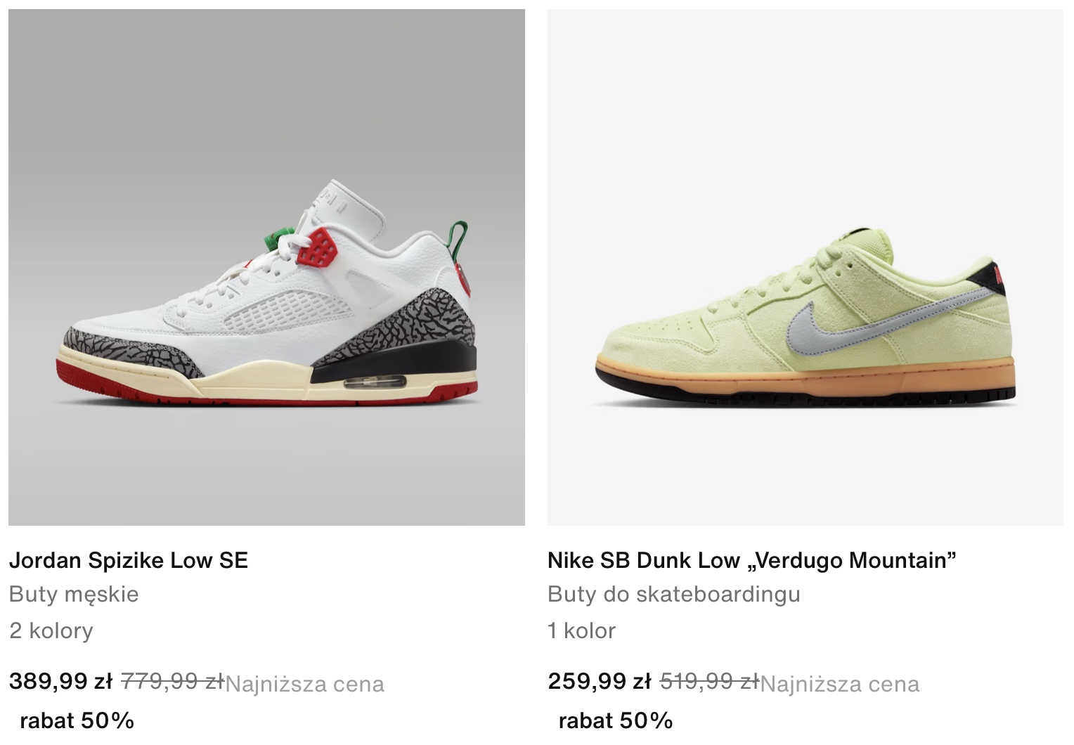The height and width of the screenshot is (745, 1074).
Task: Click the rabat 50% badge for Jordan Spizike
Action: [x=77, y=720]
